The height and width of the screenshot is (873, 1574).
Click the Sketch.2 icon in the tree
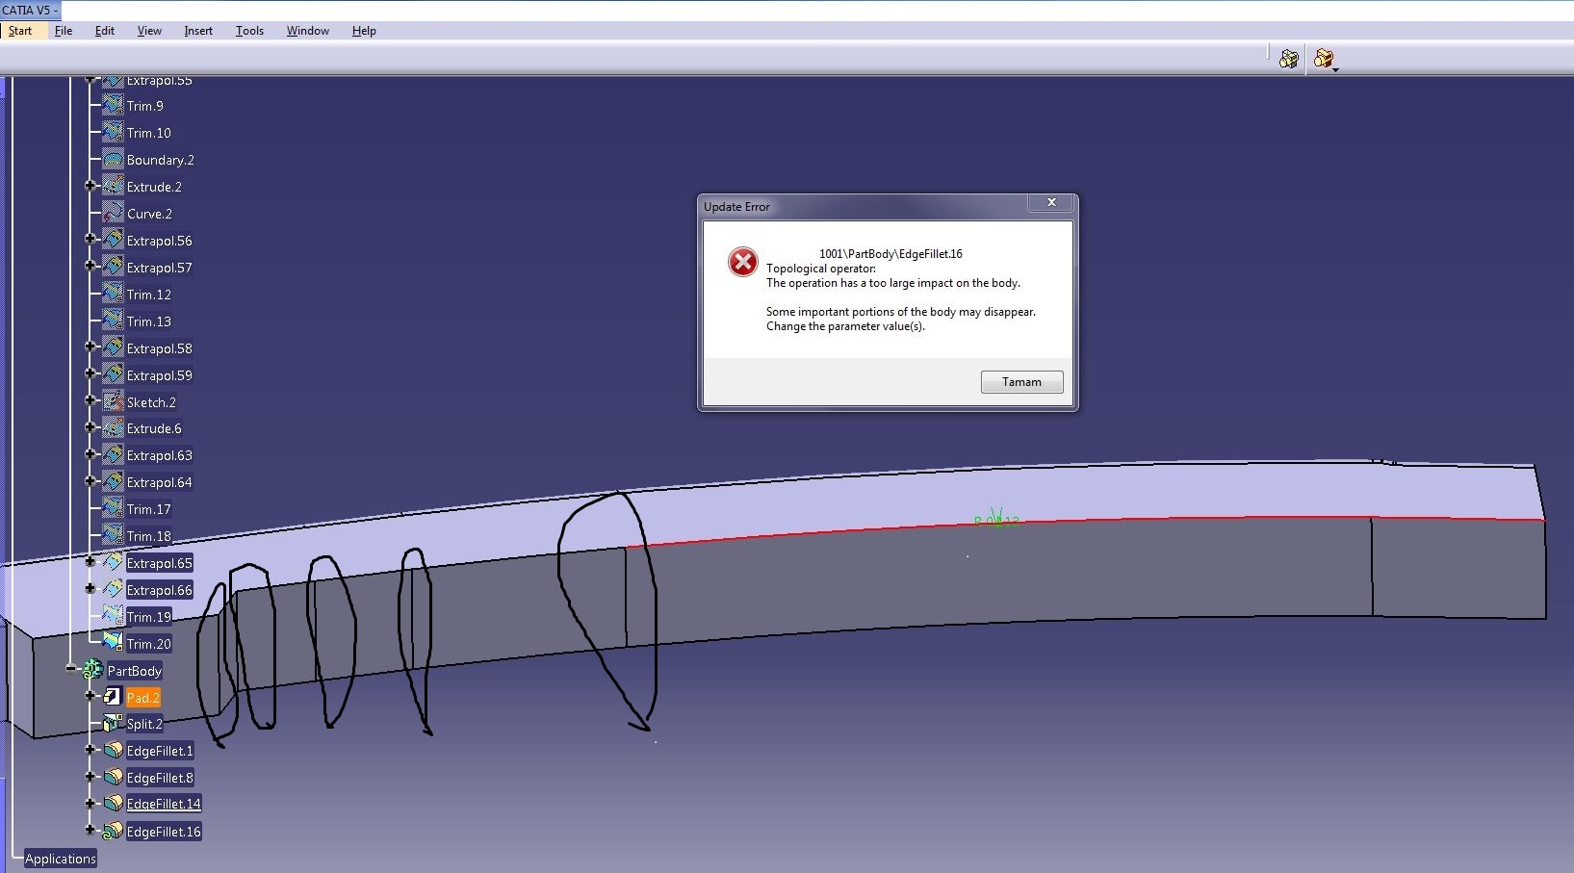pyautogui.click(x=114, y=401)
